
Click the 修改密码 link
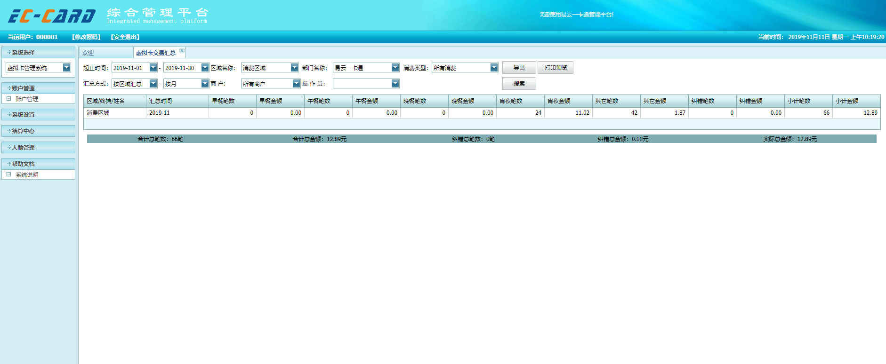point(86,37)
